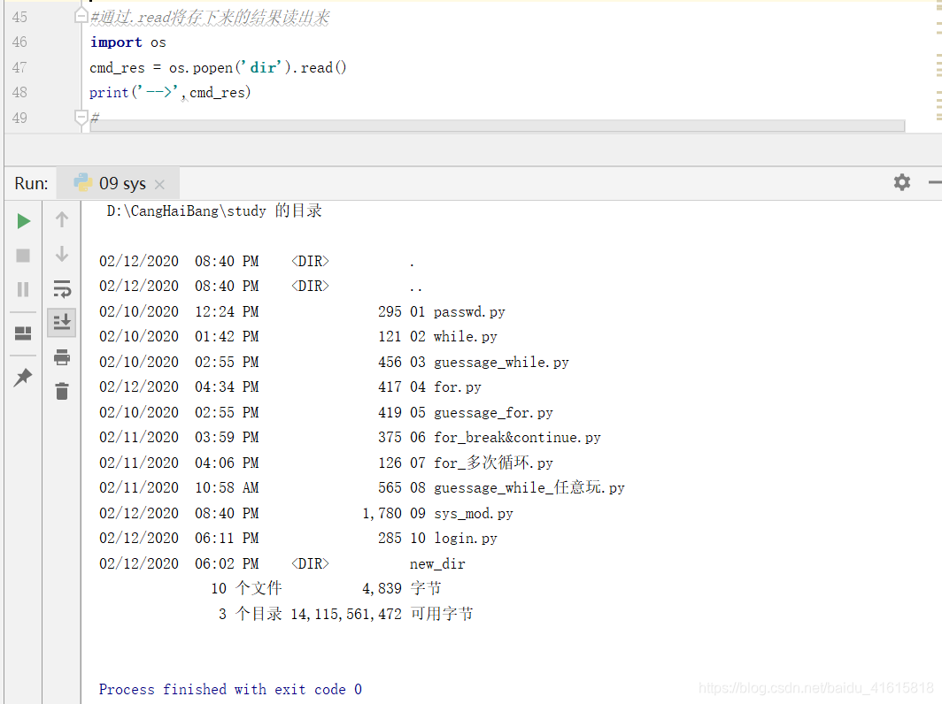The image size is (942, 704).
Task: Click '01 passwd.py' in console output
Action: (x=457, y=312)
